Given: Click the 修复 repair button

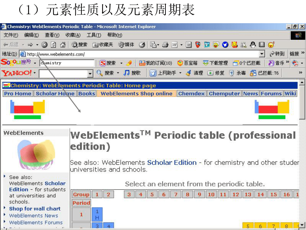Looking at the screenshot, I should [x=216, y=73].
